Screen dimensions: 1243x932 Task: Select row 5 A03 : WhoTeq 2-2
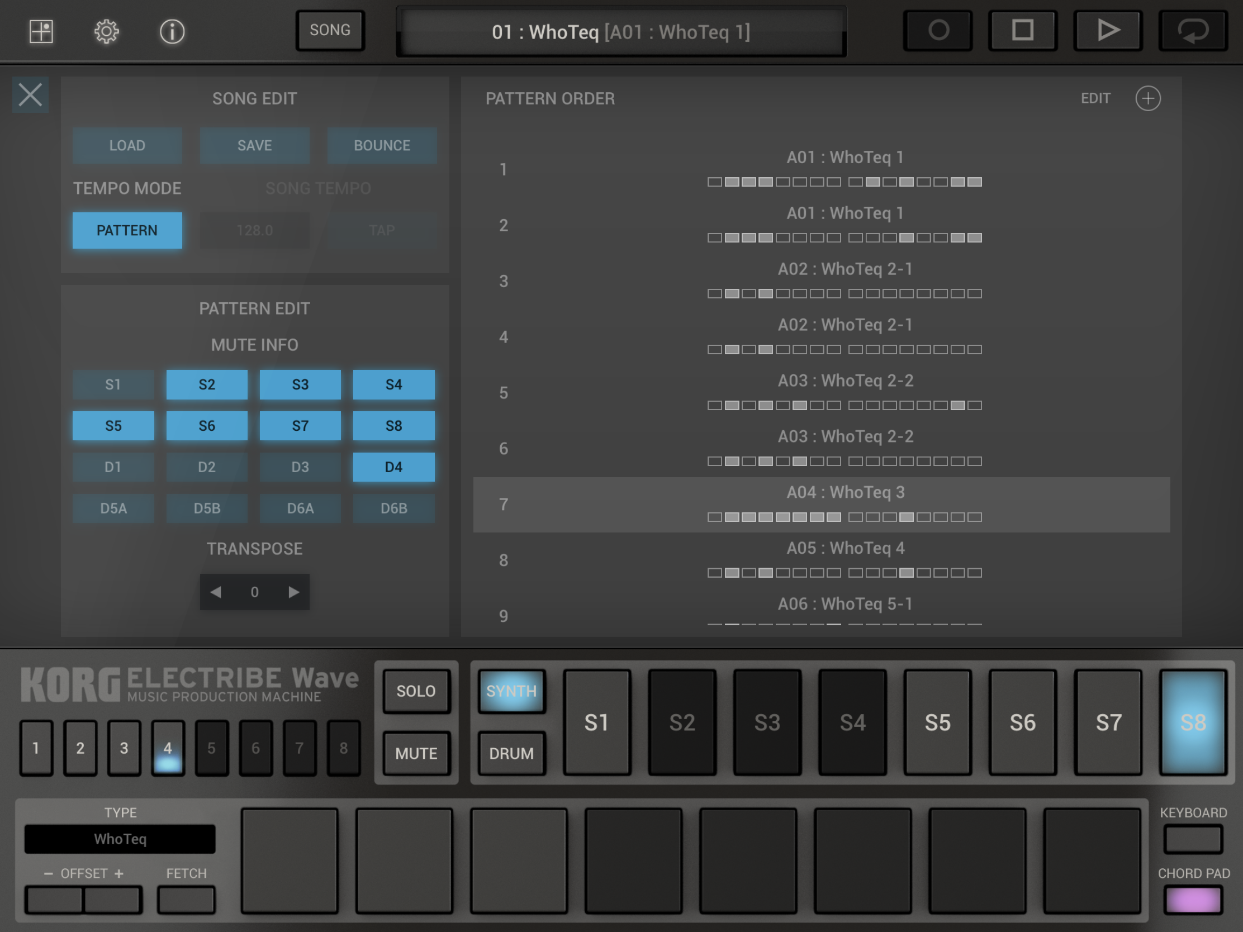822,393
